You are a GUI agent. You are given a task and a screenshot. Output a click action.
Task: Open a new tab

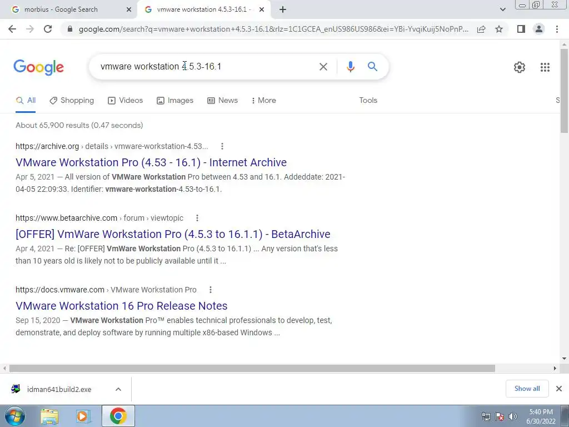click(x=283, y=9)
